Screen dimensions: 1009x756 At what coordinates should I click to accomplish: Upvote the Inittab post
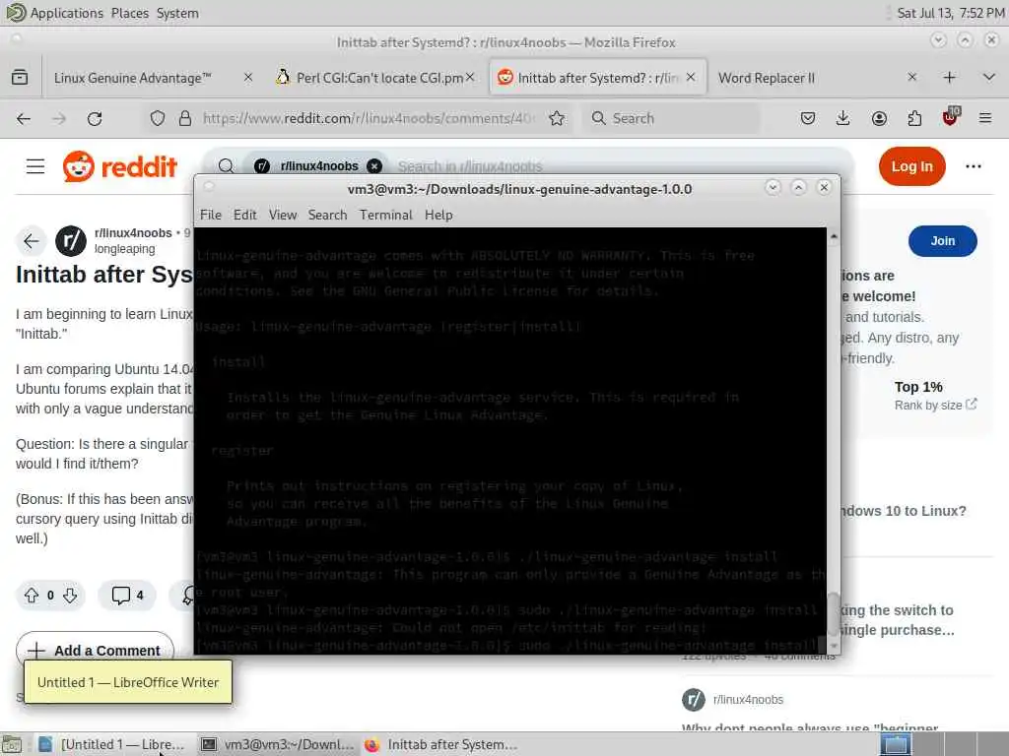[x=32, y=596]
